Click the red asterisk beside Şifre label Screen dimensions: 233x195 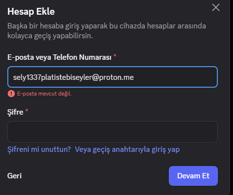27,111
